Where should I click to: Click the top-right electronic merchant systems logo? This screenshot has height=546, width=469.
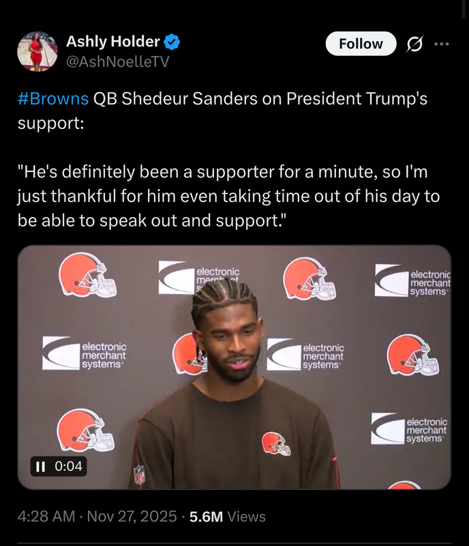[412, 281]
